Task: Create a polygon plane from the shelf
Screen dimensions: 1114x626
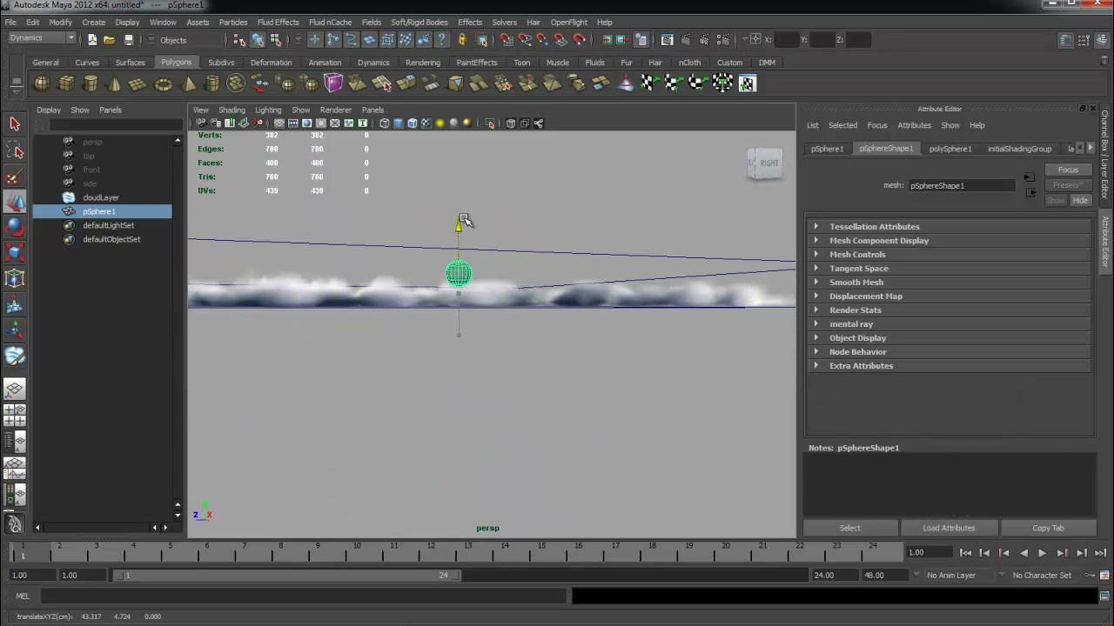Action: (138, 83)
